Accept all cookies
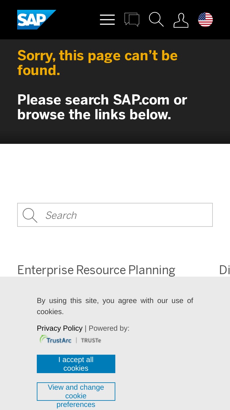Image resolution: width=230 pixels, height=410 pixels. (x=76, y=364)
